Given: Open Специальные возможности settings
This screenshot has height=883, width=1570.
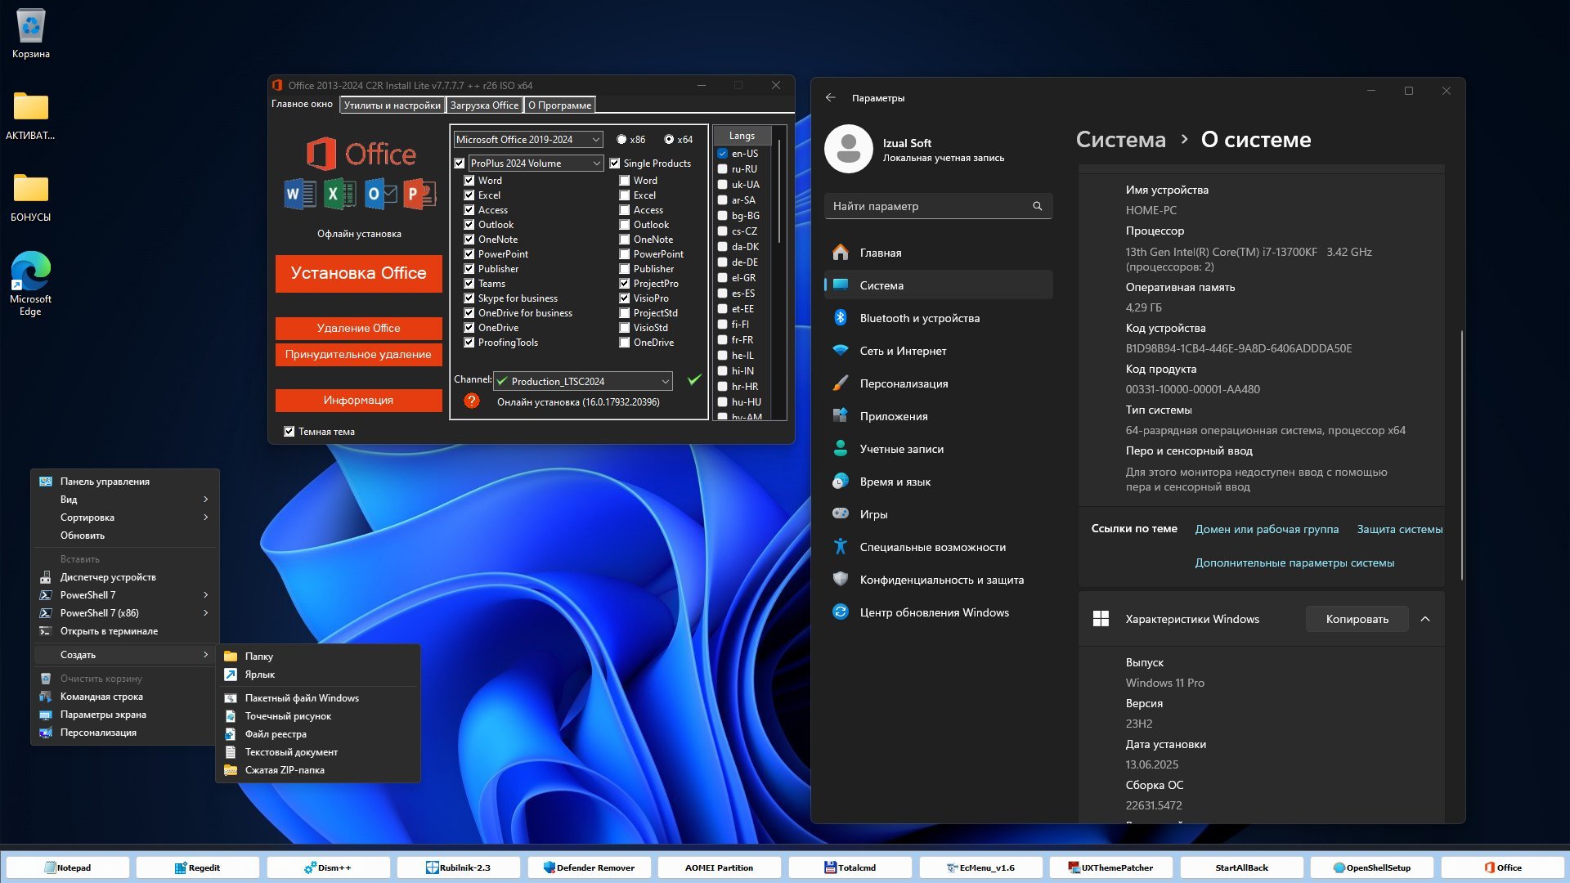Looking at the screenshot, I should click(x=938, y=547).
